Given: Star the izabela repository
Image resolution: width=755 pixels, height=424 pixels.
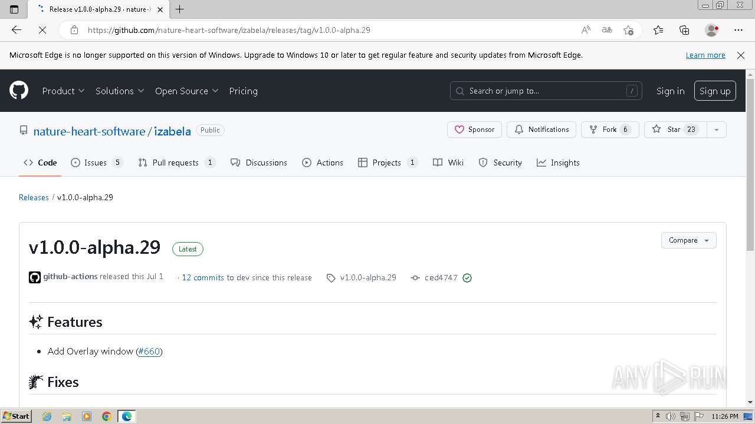Looking at the screenshot, I should click(675, 130).
